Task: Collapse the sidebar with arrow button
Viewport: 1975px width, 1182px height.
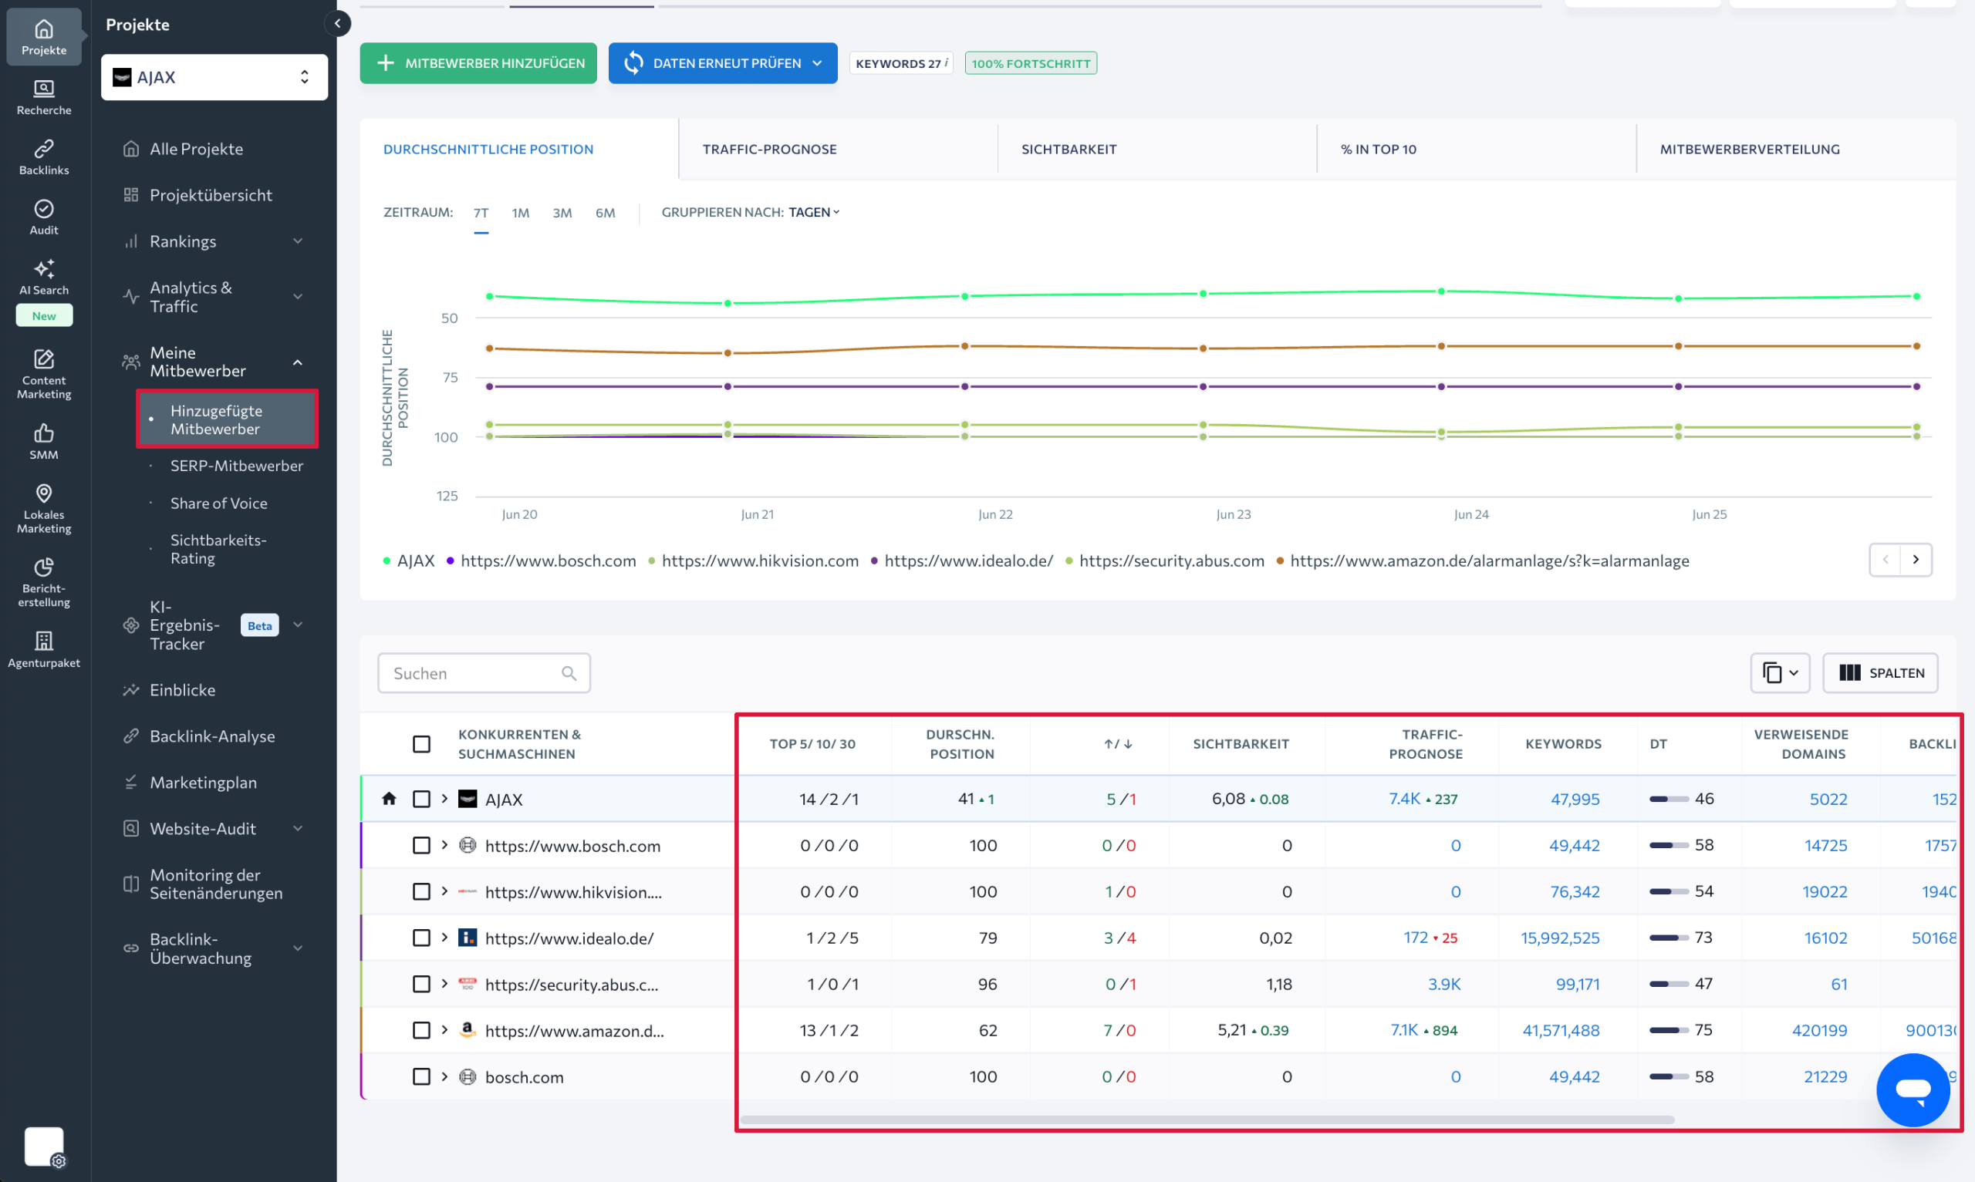Action: point(338,24)
